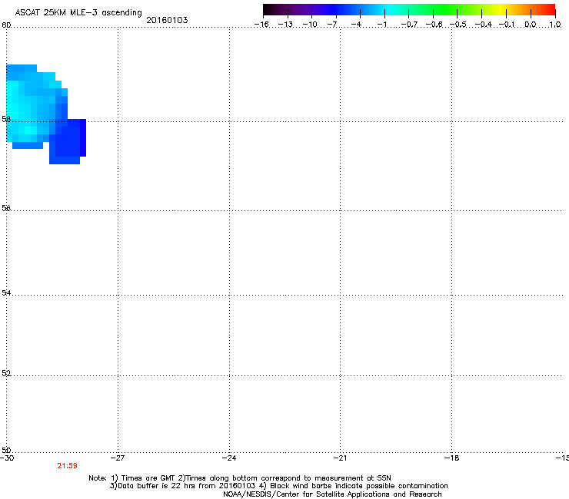Click the longitude label -24
Viewport: 569px width, 499px height.
[229, 458]
